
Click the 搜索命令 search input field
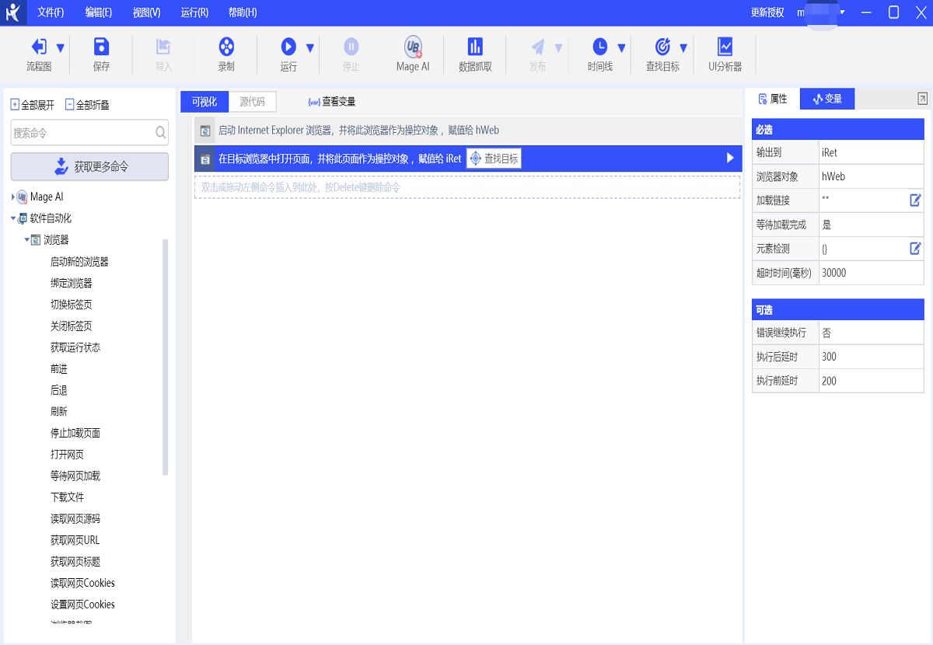coord(82,133)
